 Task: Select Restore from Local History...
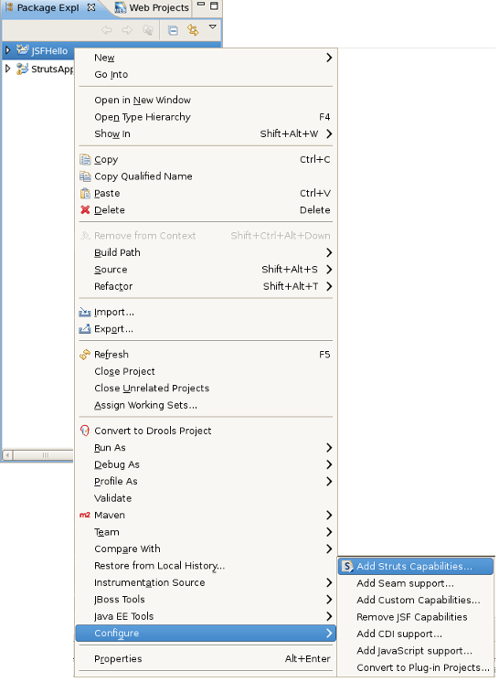click(206, 566)
